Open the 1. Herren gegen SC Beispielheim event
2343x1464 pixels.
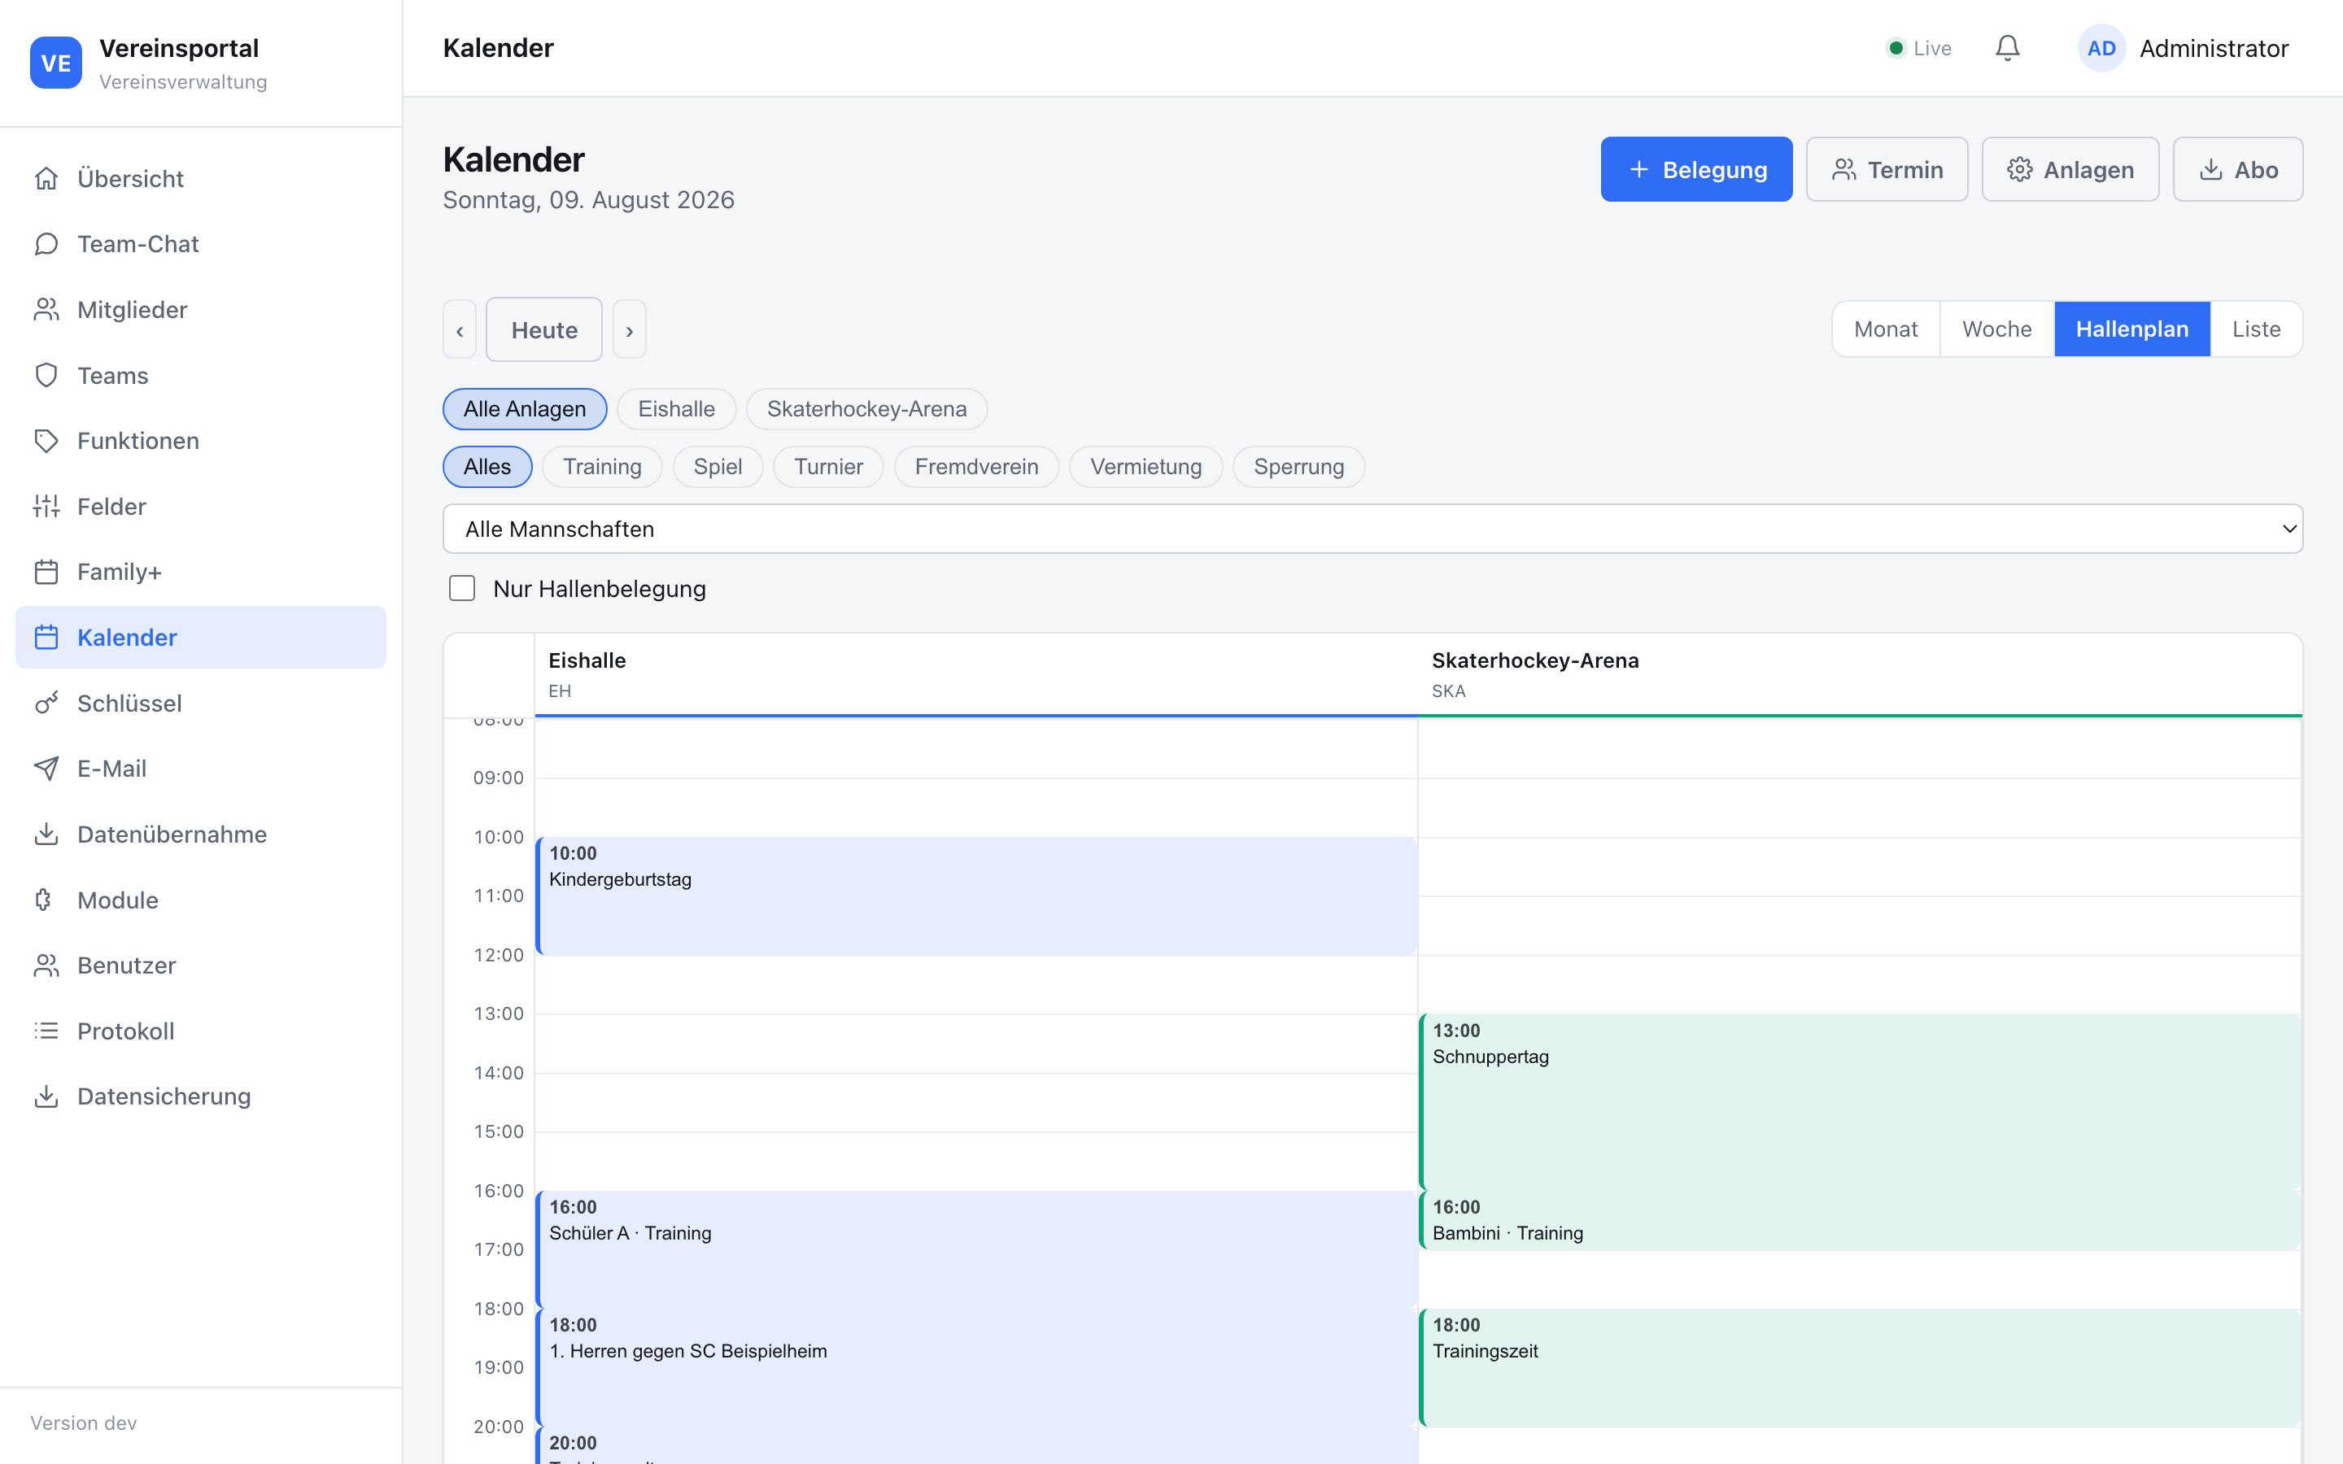(976, 1367)
